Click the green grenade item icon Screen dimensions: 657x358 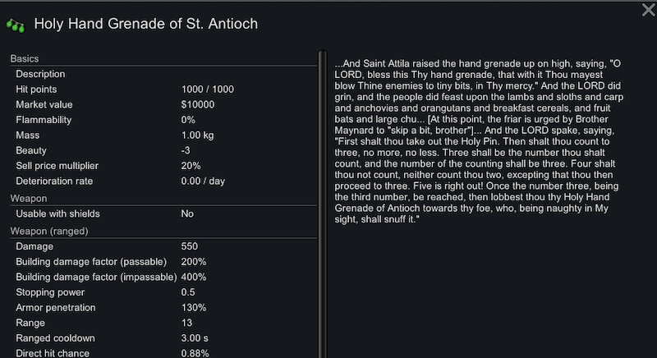pyautogui.click(x=16, y=25)
